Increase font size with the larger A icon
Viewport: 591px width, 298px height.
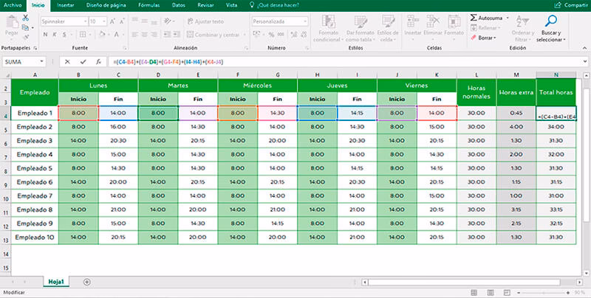click(112, 22)
